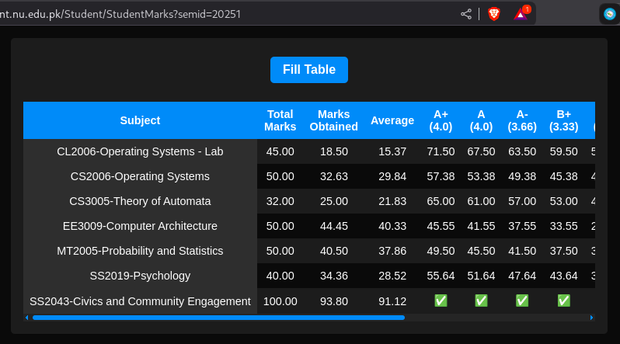This screenshot has height=344, width=620.
Task: Click the A- (3.66) column header
Action: click(522, 120)
